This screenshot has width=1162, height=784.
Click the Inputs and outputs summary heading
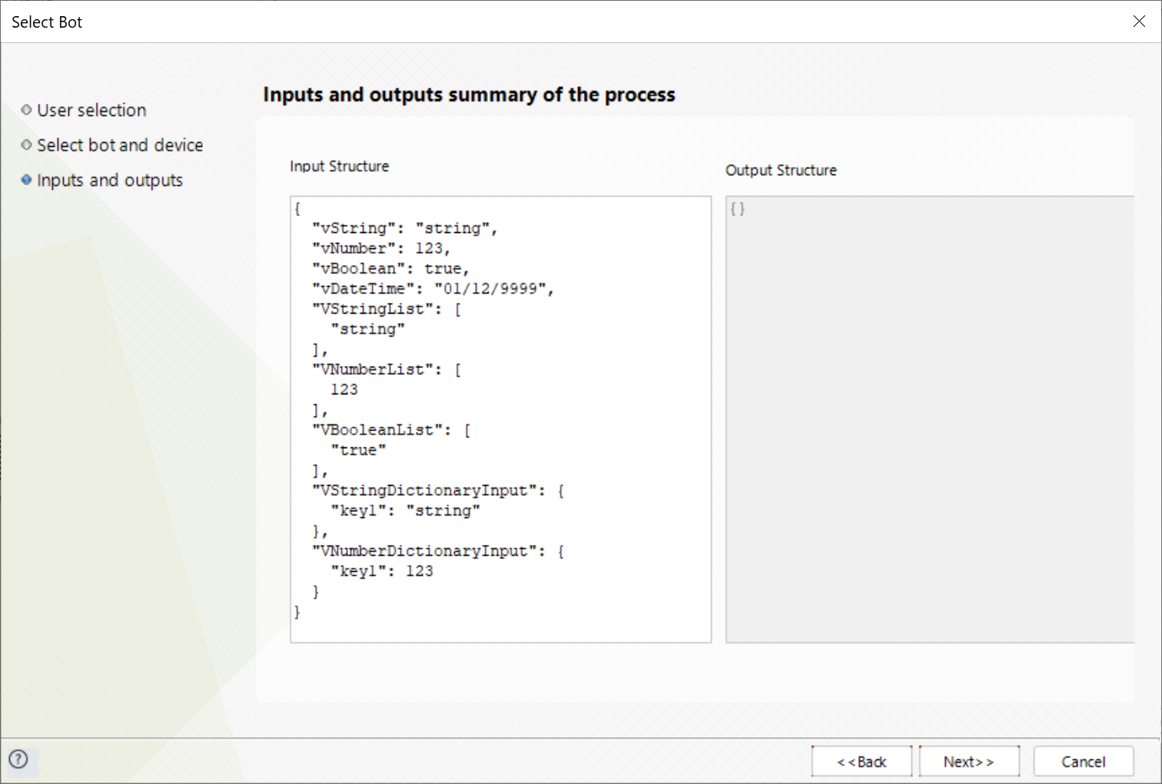[469, 95]
